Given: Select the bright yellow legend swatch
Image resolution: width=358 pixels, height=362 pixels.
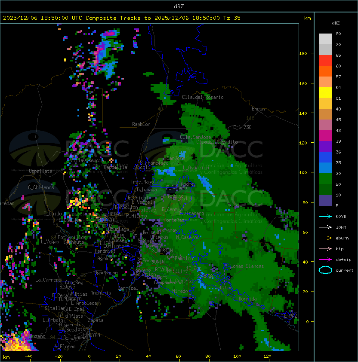Looking at the screenshot, I should (325, 93).
